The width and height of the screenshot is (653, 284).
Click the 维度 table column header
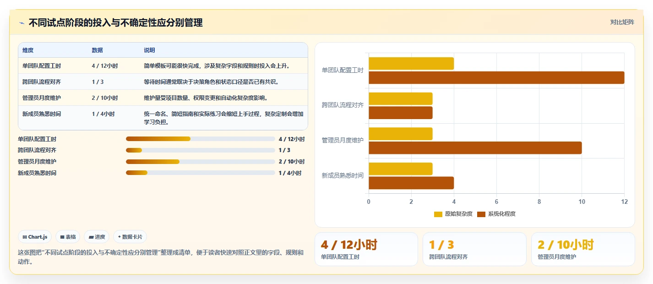point(28,50)
